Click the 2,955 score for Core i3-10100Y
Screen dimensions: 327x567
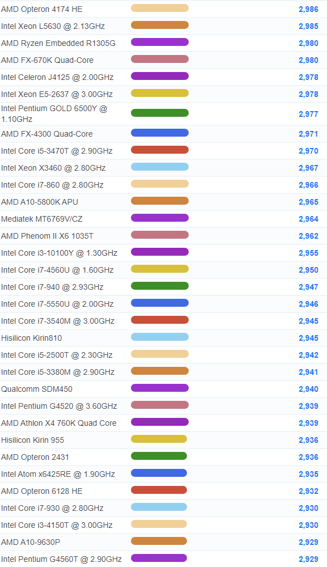coord(308,253)
